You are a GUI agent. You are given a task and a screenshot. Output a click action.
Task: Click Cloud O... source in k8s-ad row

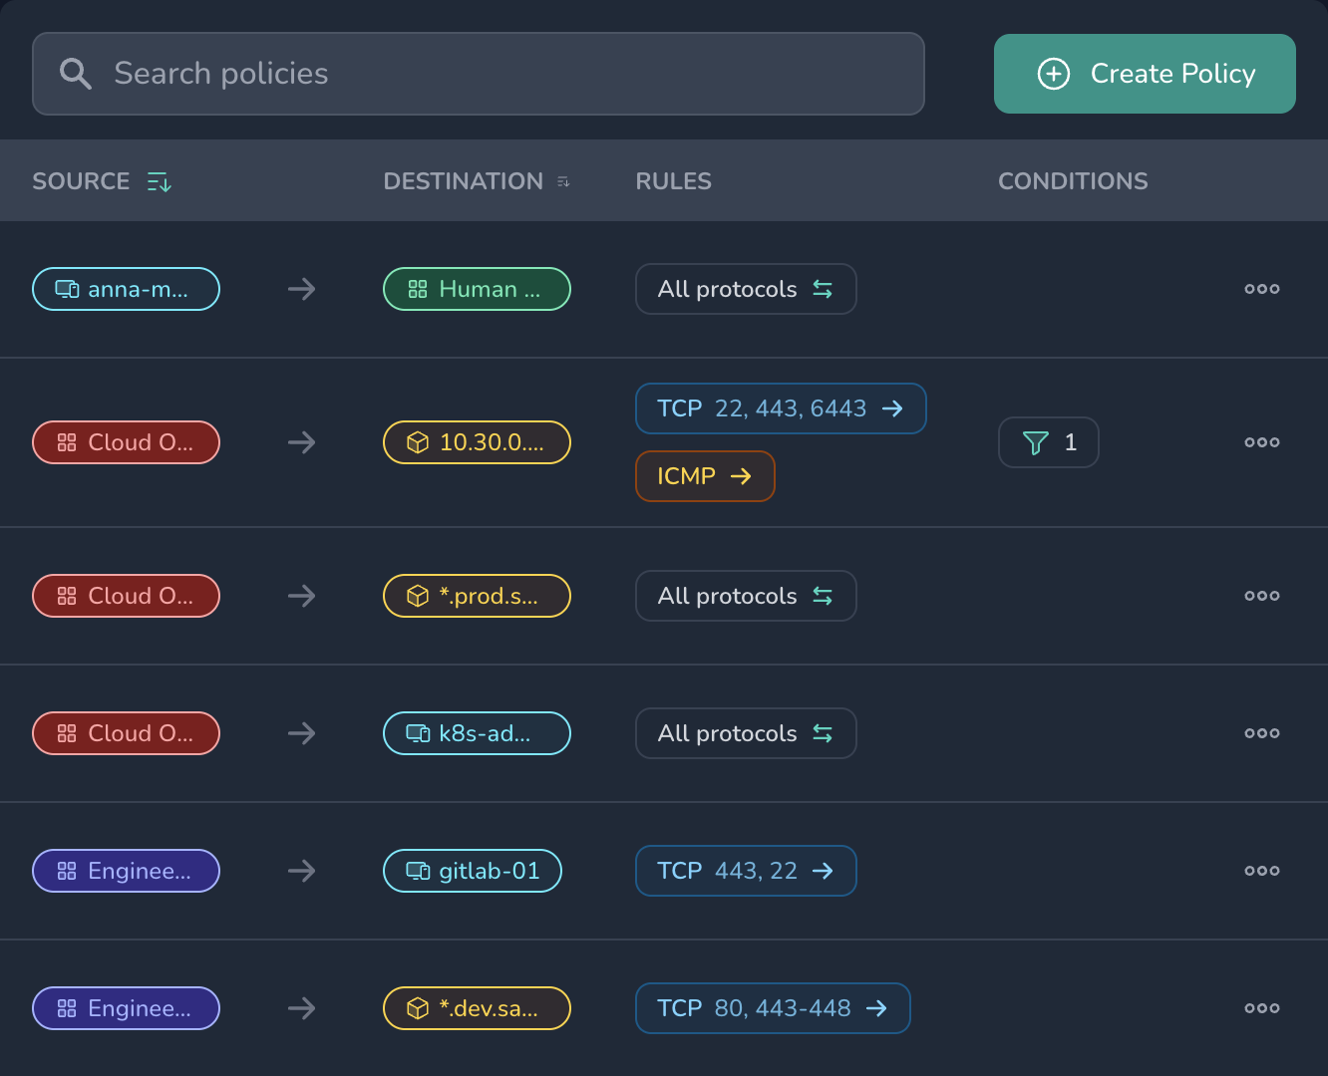(127, 733)
